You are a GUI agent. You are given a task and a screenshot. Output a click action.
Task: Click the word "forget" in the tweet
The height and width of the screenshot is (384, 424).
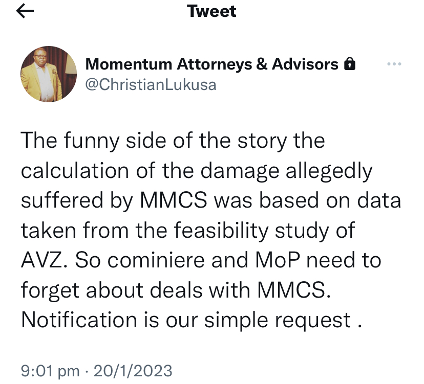click(51, 290)
